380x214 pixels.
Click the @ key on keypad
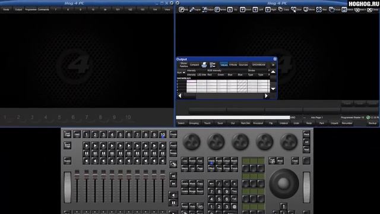[234, 207]
